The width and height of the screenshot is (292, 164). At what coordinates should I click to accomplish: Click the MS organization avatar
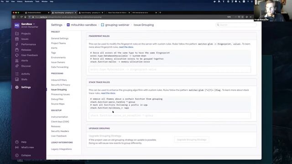(x=17, y=26)
